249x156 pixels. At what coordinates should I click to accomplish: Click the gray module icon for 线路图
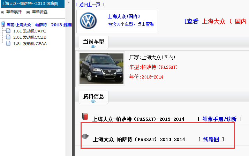click(85, 136)
